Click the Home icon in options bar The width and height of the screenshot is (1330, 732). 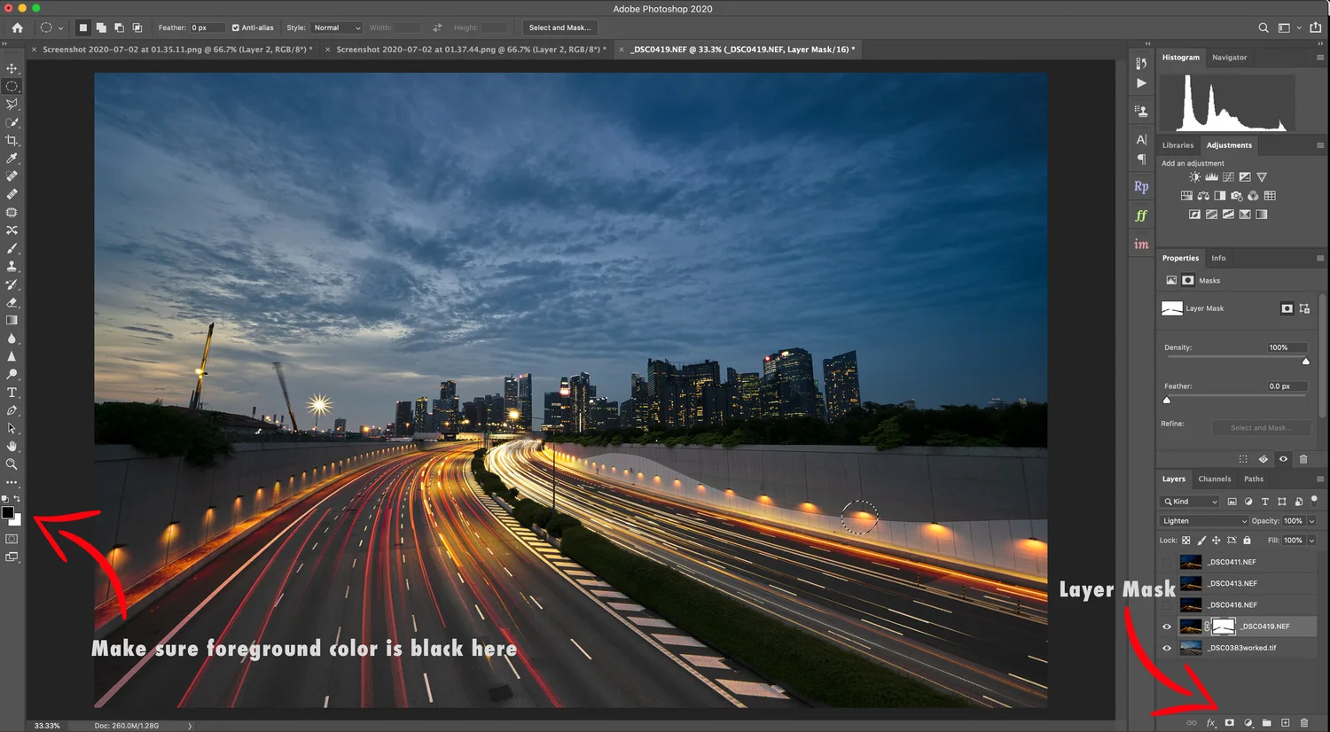point(17,27)
